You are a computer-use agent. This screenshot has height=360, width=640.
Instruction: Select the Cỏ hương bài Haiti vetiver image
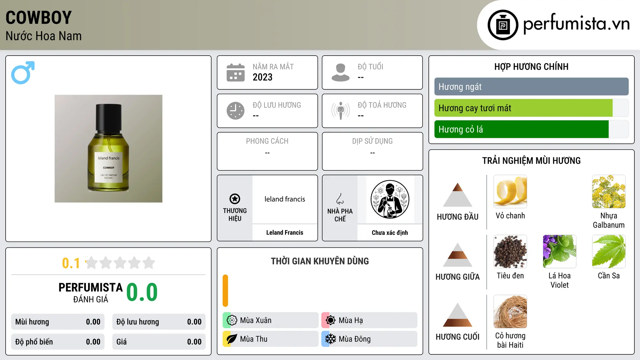pos(510,312)
